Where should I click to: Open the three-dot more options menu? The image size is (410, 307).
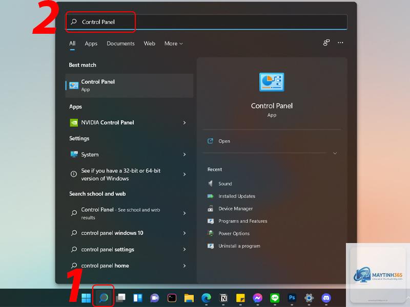tap(340, 42)
